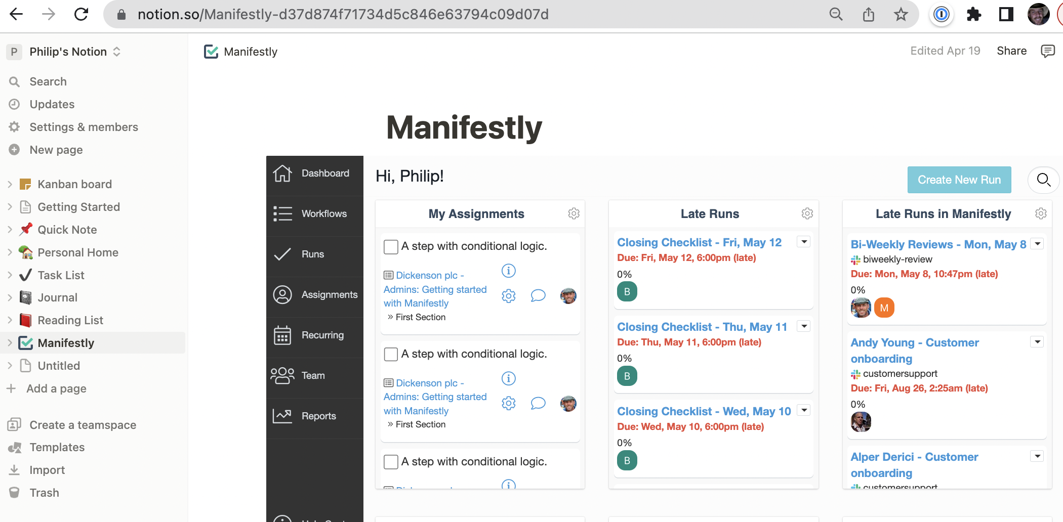1063x522 pixels.
Task: Open the 1Password extension icon
Action: [941, 14]
